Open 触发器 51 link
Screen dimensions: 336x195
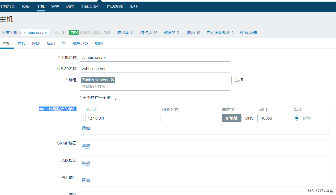point(172,33)
